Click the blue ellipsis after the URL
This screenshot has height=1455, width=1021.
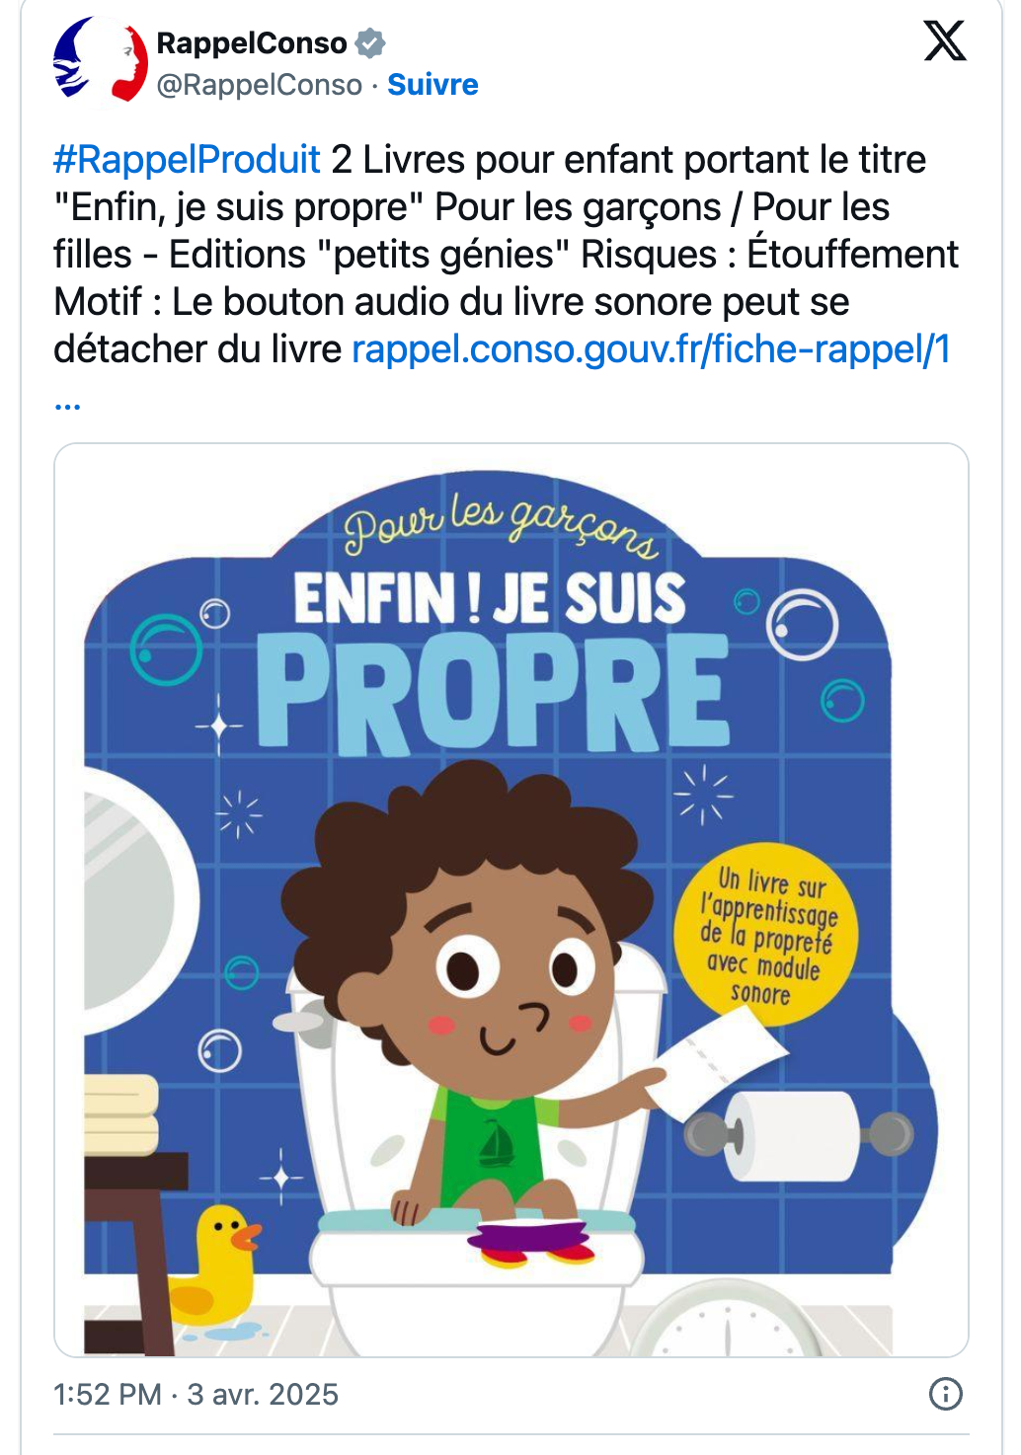(x=67, y=404)
